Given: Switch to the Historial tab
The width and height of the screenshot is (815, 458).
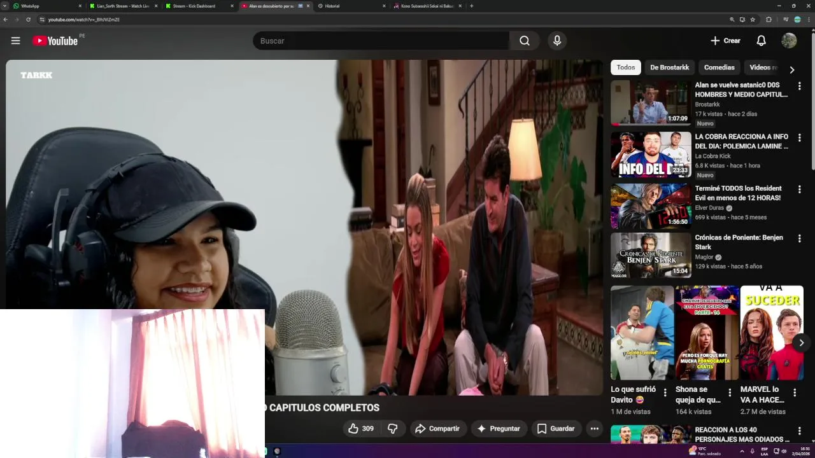Looking at the screenshot, I should (x=351, y=6).
